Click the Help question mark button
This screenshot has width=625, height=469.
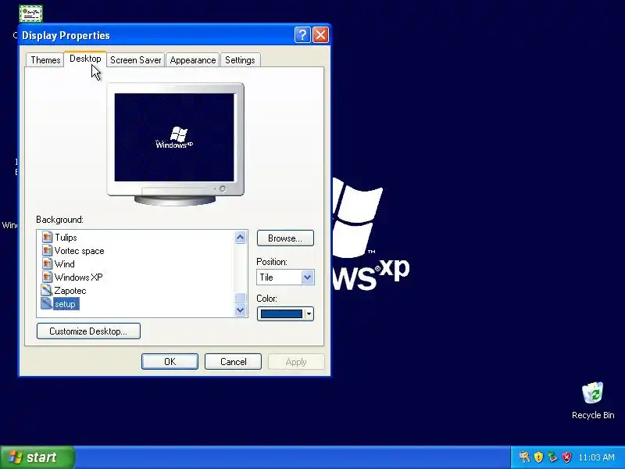coord(302,35)
